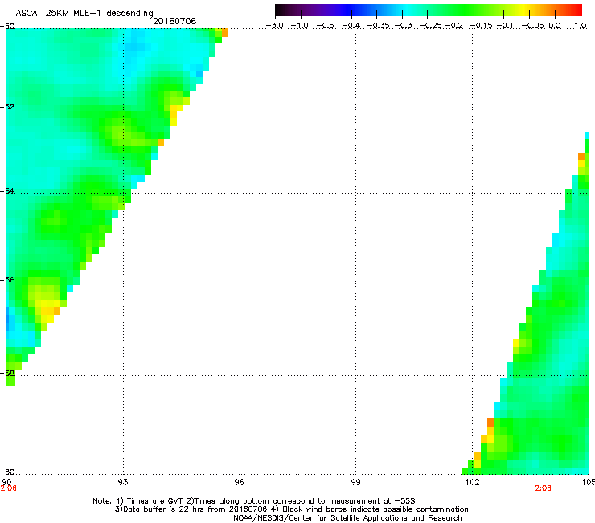This screenshot has height=523, width=595.
Task: Click the longitude label 93
Action: click(x=123, y=482)
